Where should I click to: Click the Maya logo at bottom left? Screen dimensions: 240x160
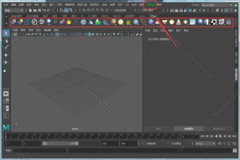click(x=6, y=128)
